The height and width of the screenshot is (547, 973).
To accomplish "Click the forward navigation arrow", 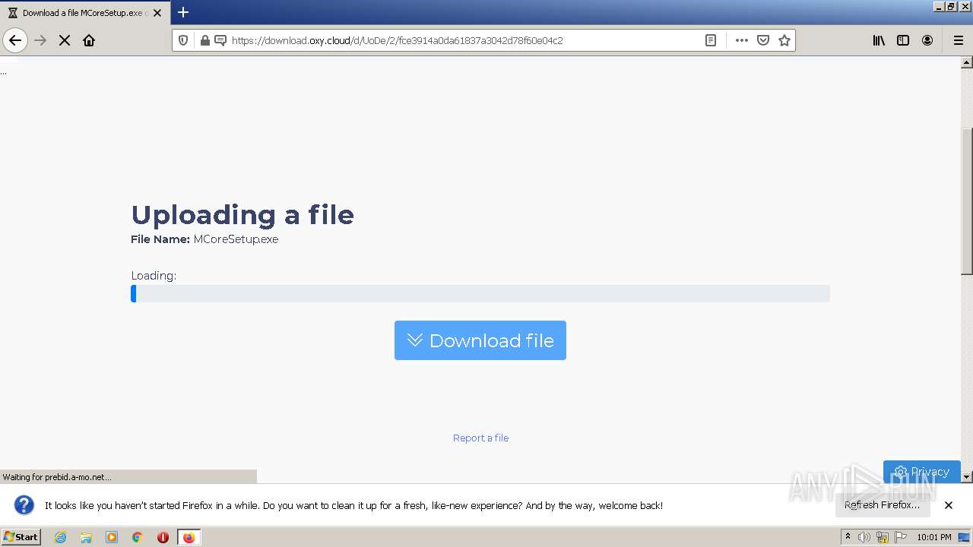I will point(40,40).
